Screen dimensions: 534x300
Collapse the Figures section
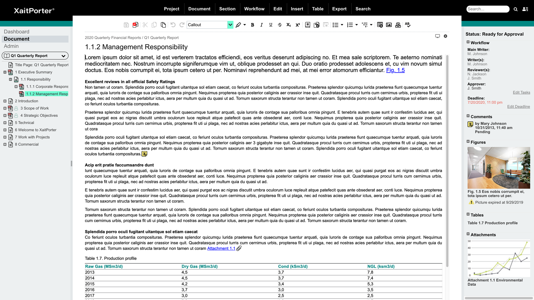tap(468, 141)
